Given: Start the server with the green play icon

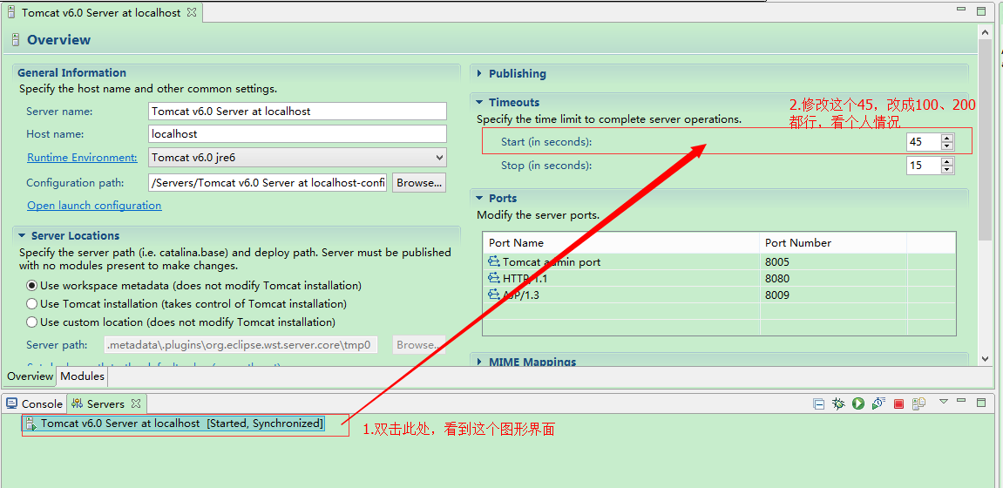Looking at the screenshot, I should [858, 403].
